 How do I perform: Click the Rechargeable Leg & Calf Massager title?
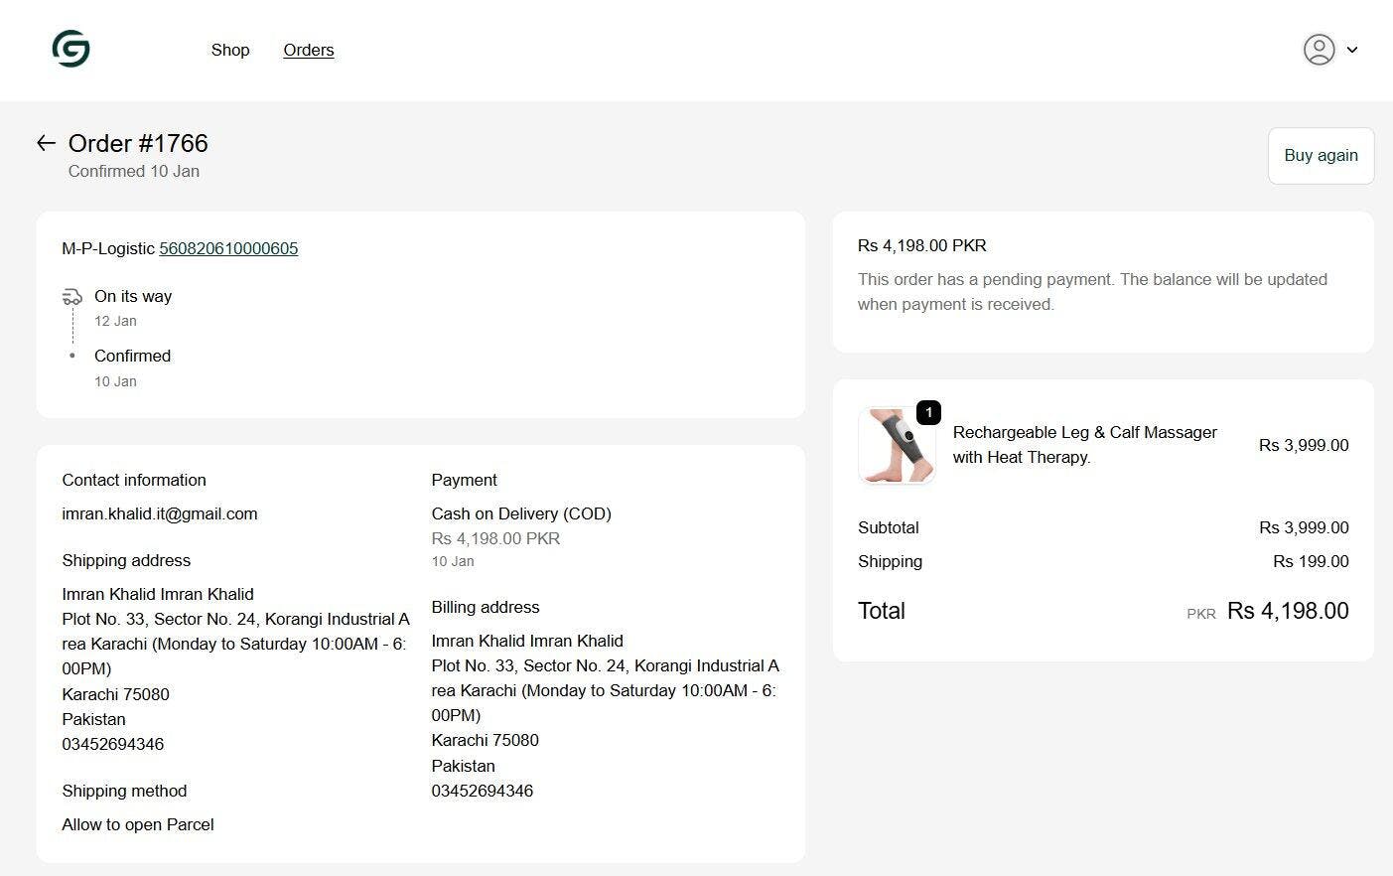pos(1084,444)
